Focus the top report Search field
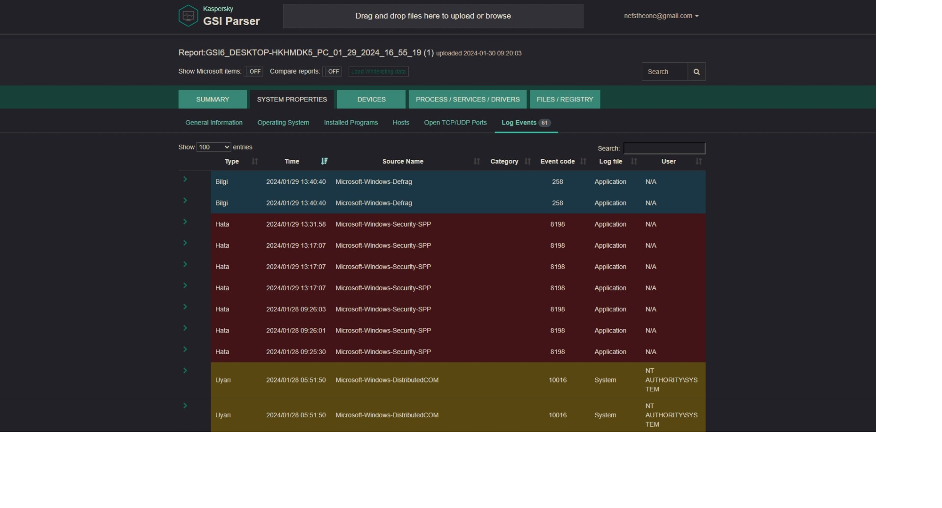Image resolution: width=942 pixels, height=508 pixels. pos(665,72)
